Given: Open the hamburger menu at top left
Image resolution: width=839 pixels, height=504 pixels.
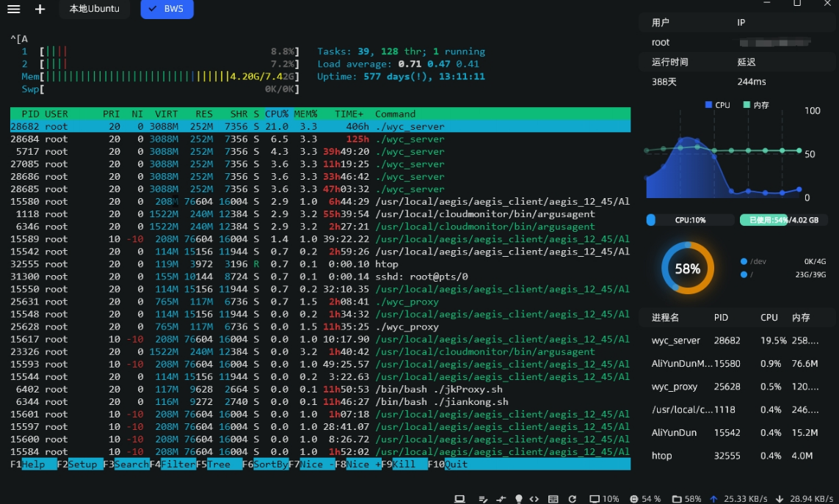Looking at the screenshot, I should click(13, 10).
